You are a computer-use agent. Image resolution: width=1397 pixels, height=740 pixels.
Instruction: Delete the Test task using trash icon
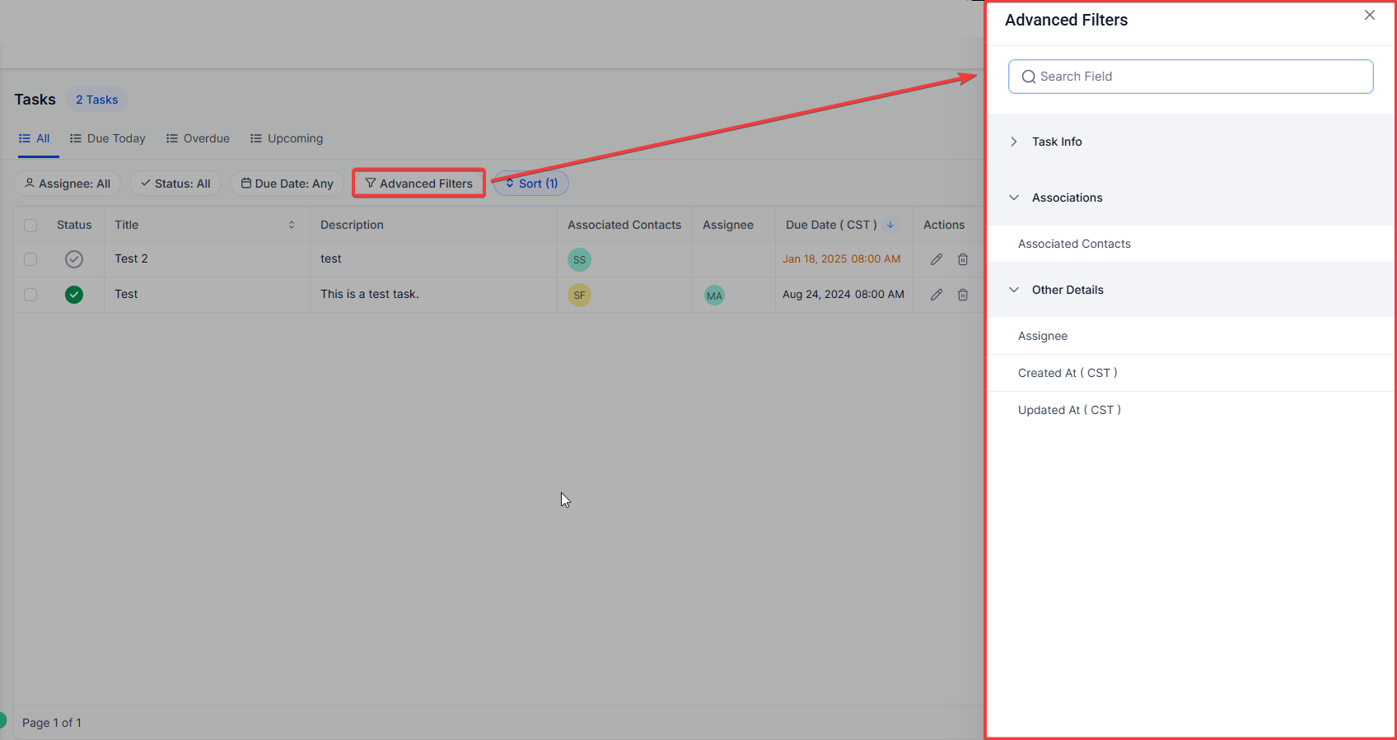pyautogui.click(x=962, y=295)
